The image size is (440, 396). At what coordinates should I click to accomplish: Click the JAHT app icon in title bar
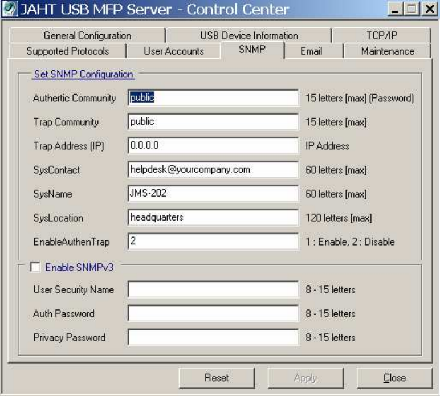9,10
